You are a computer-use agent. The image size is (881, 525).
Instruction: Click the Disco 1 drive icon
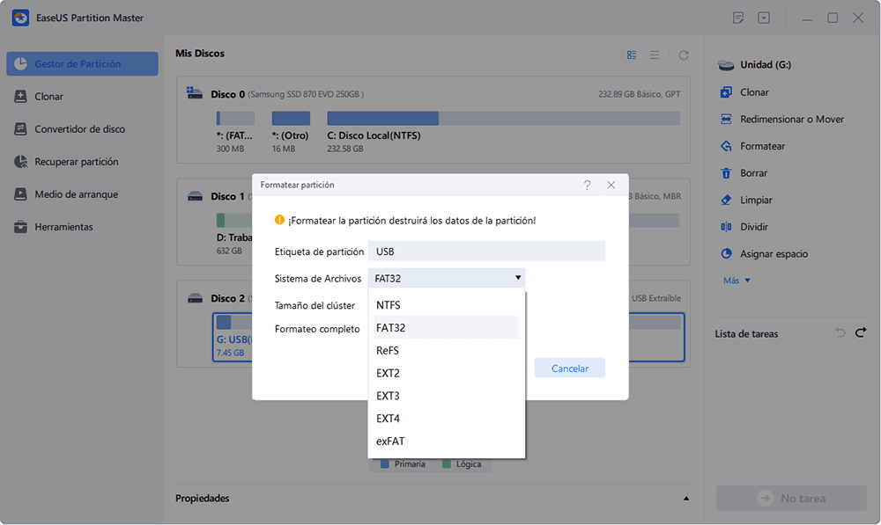point(195,196)
